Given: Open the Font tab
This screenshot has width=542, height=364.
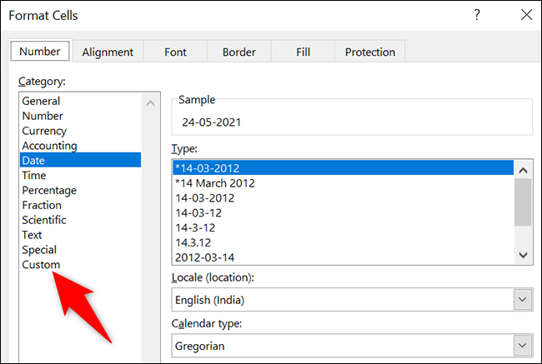Looking at the screenshot, I should (x=175, y=52).
